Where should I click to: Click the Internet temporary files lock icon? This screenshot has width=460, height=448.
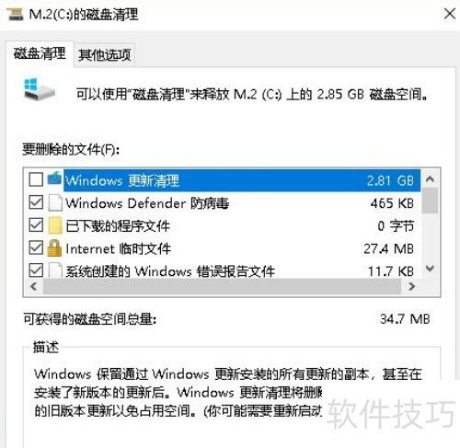click(54, 248)
